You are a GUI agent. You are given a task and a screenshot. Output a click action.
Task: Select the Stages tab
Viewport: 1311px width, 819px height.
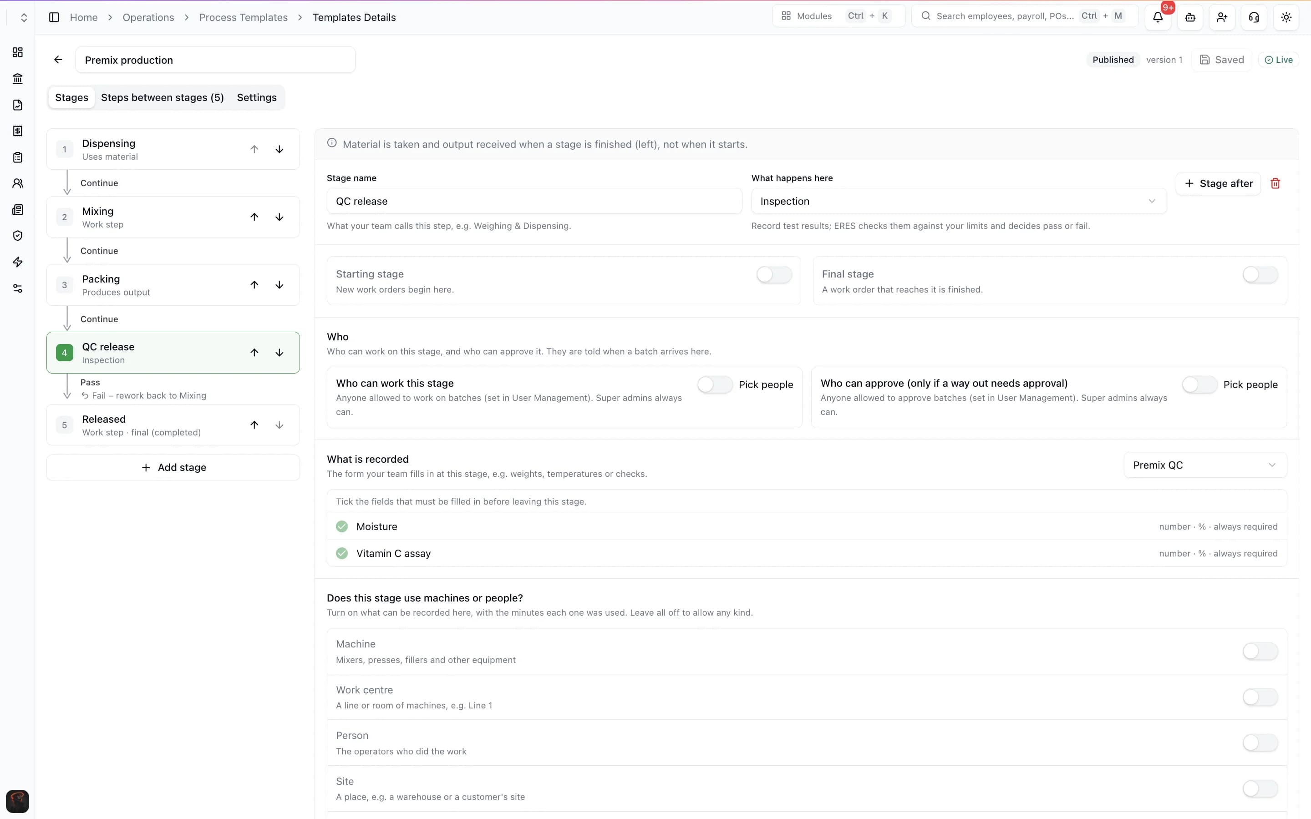[x=71, y=97]
